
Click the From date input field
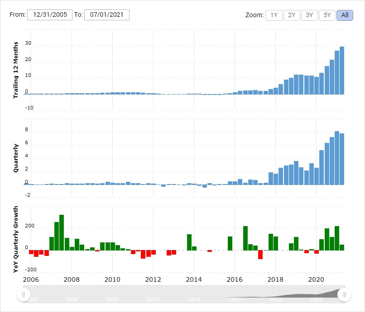click(x=50, y=14)
